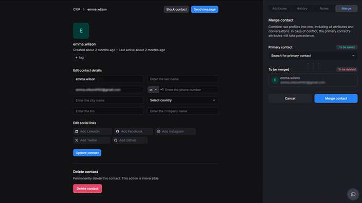Click the LinkedIn icon in social links
This screenshot has height=203, width=362.
[77, 131]
